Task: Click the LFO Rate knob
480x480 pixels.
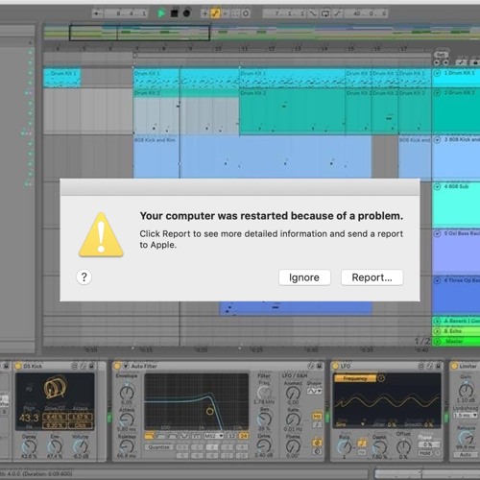Action: coord(345,446)
